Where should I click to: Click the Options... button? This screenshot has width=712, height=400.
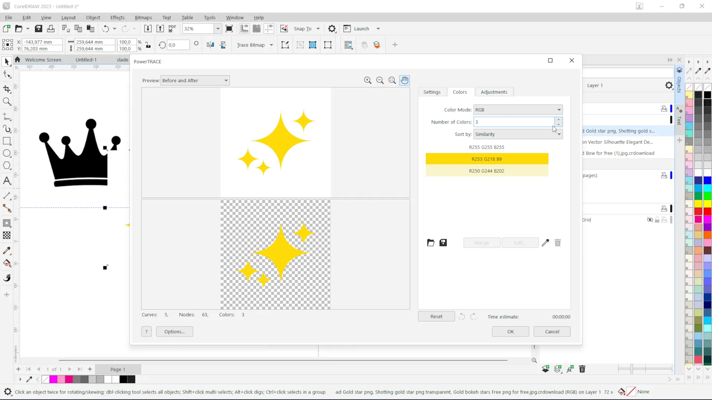coord(174,331)
